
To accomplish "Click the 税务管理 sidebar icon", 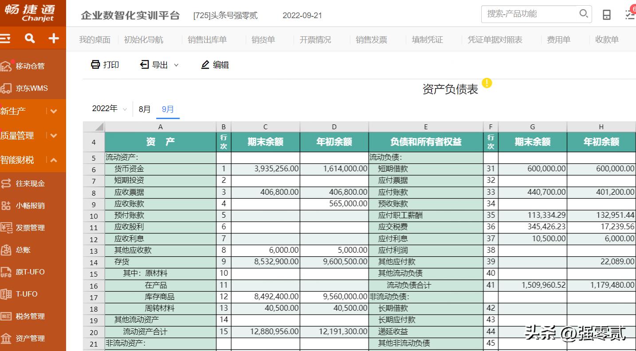I will [8, 316].
